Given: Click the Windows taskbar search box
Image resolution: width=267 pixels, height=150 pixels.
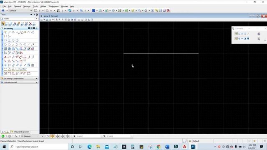Looking at the screenshot, I should tap(38, 147).
